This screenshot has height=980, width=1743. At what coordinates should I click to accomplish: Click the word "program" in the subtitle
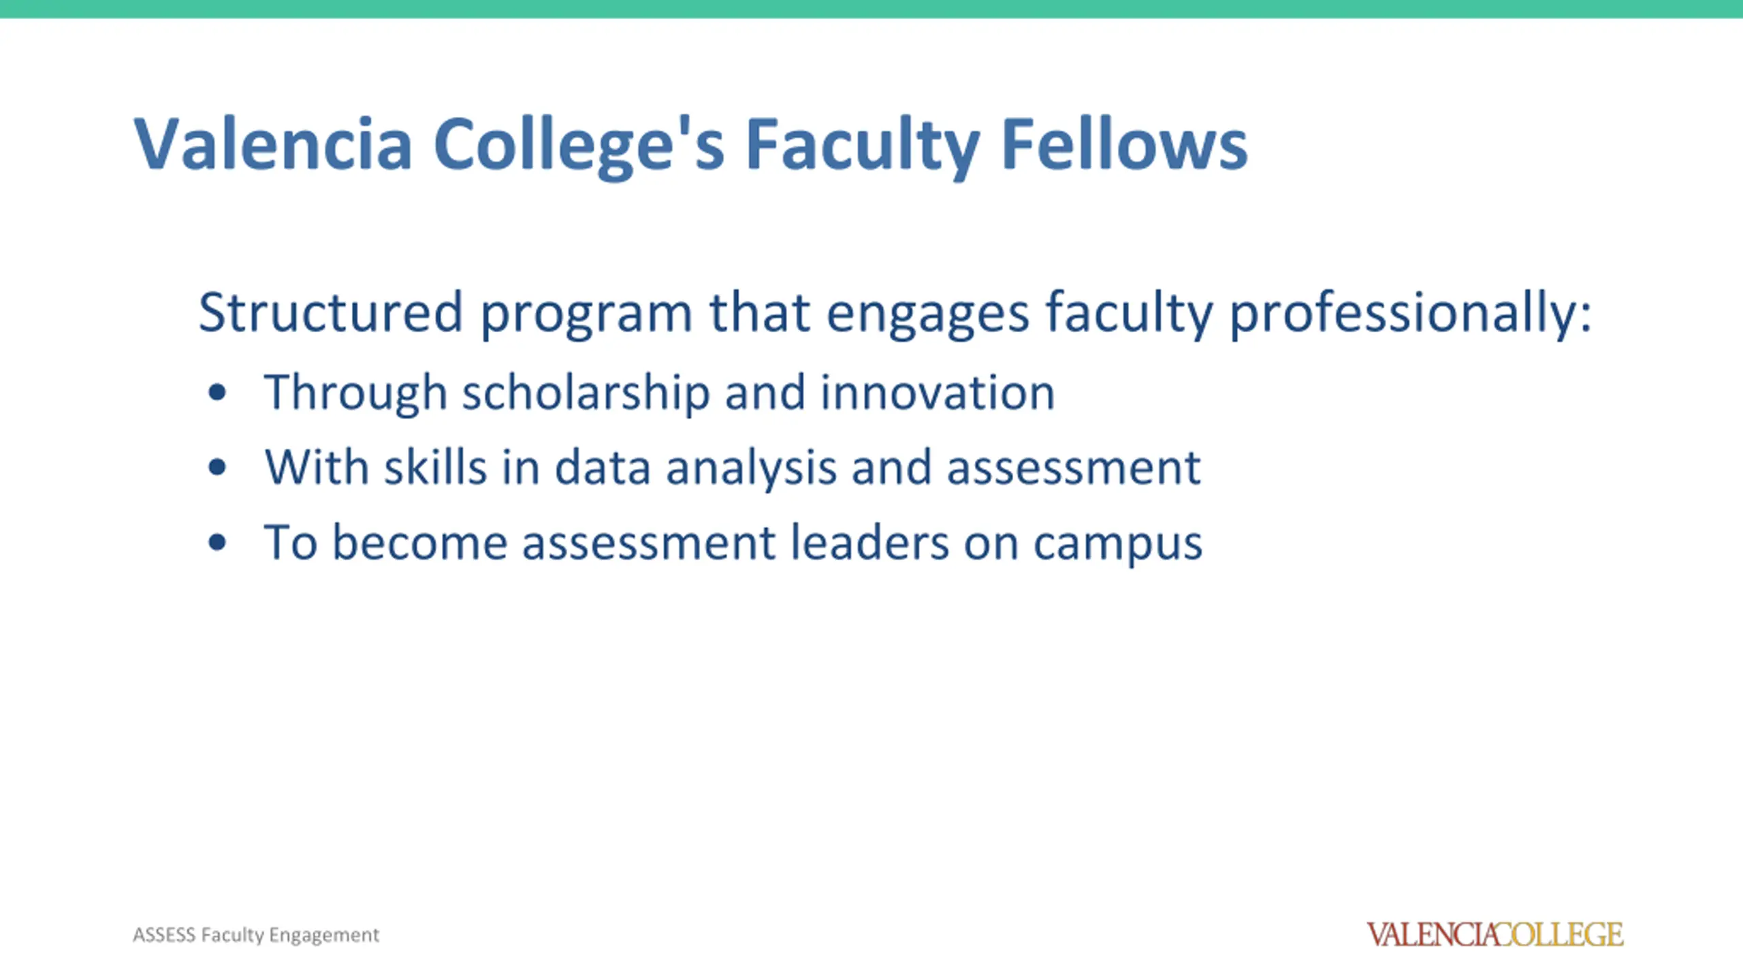click(x=586, y=313)
